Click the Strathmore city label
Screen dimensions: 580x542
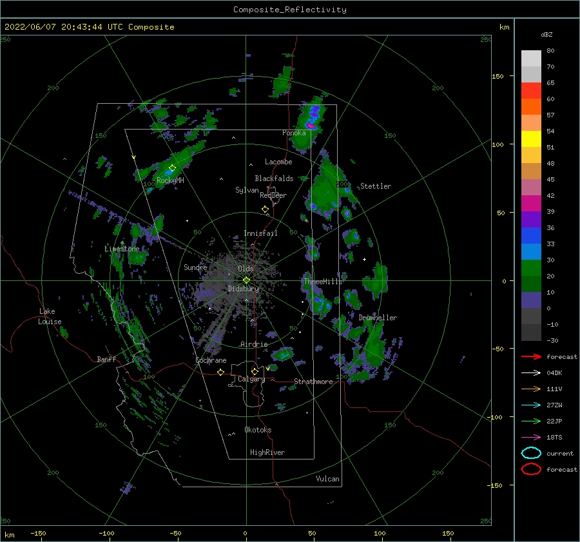coord(313,382)
